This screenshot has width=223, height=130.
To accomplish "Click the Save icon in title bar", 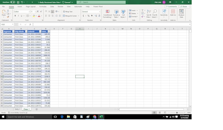I will pyautogui.click(x=18, y=2).
